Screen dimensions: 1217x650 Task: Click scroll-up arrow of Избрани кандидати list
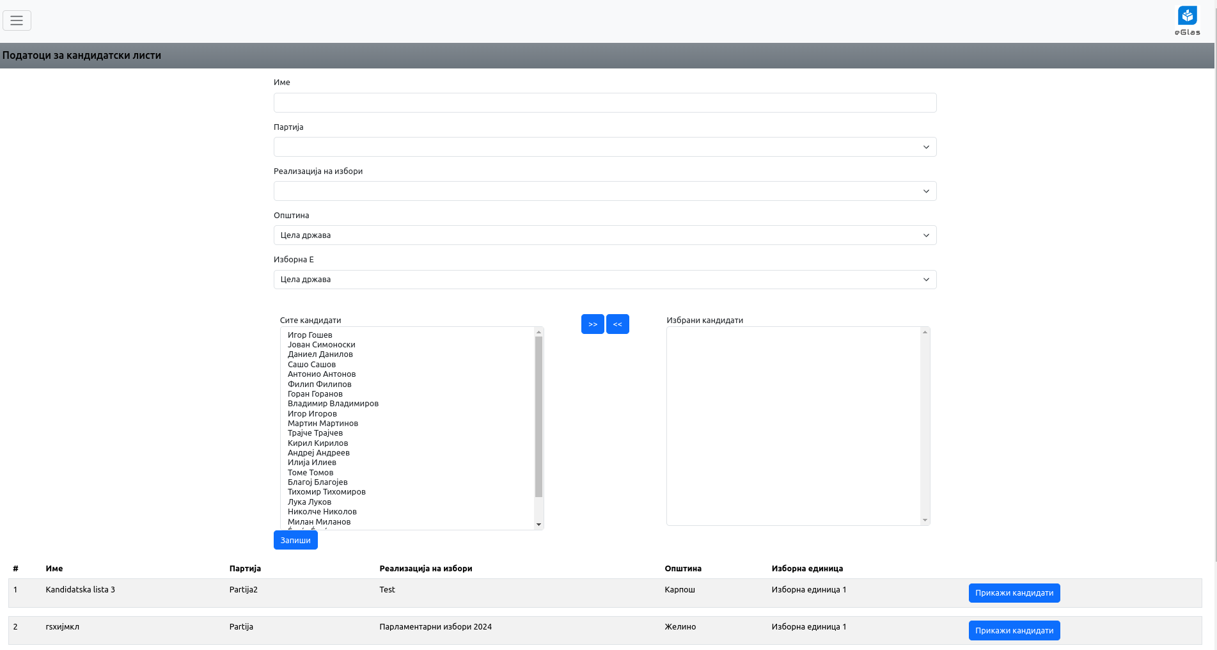click(x=925, y=332)
